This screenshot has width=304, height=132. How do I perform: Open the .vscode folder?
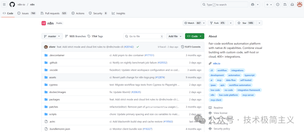click(x=53, y=70)
